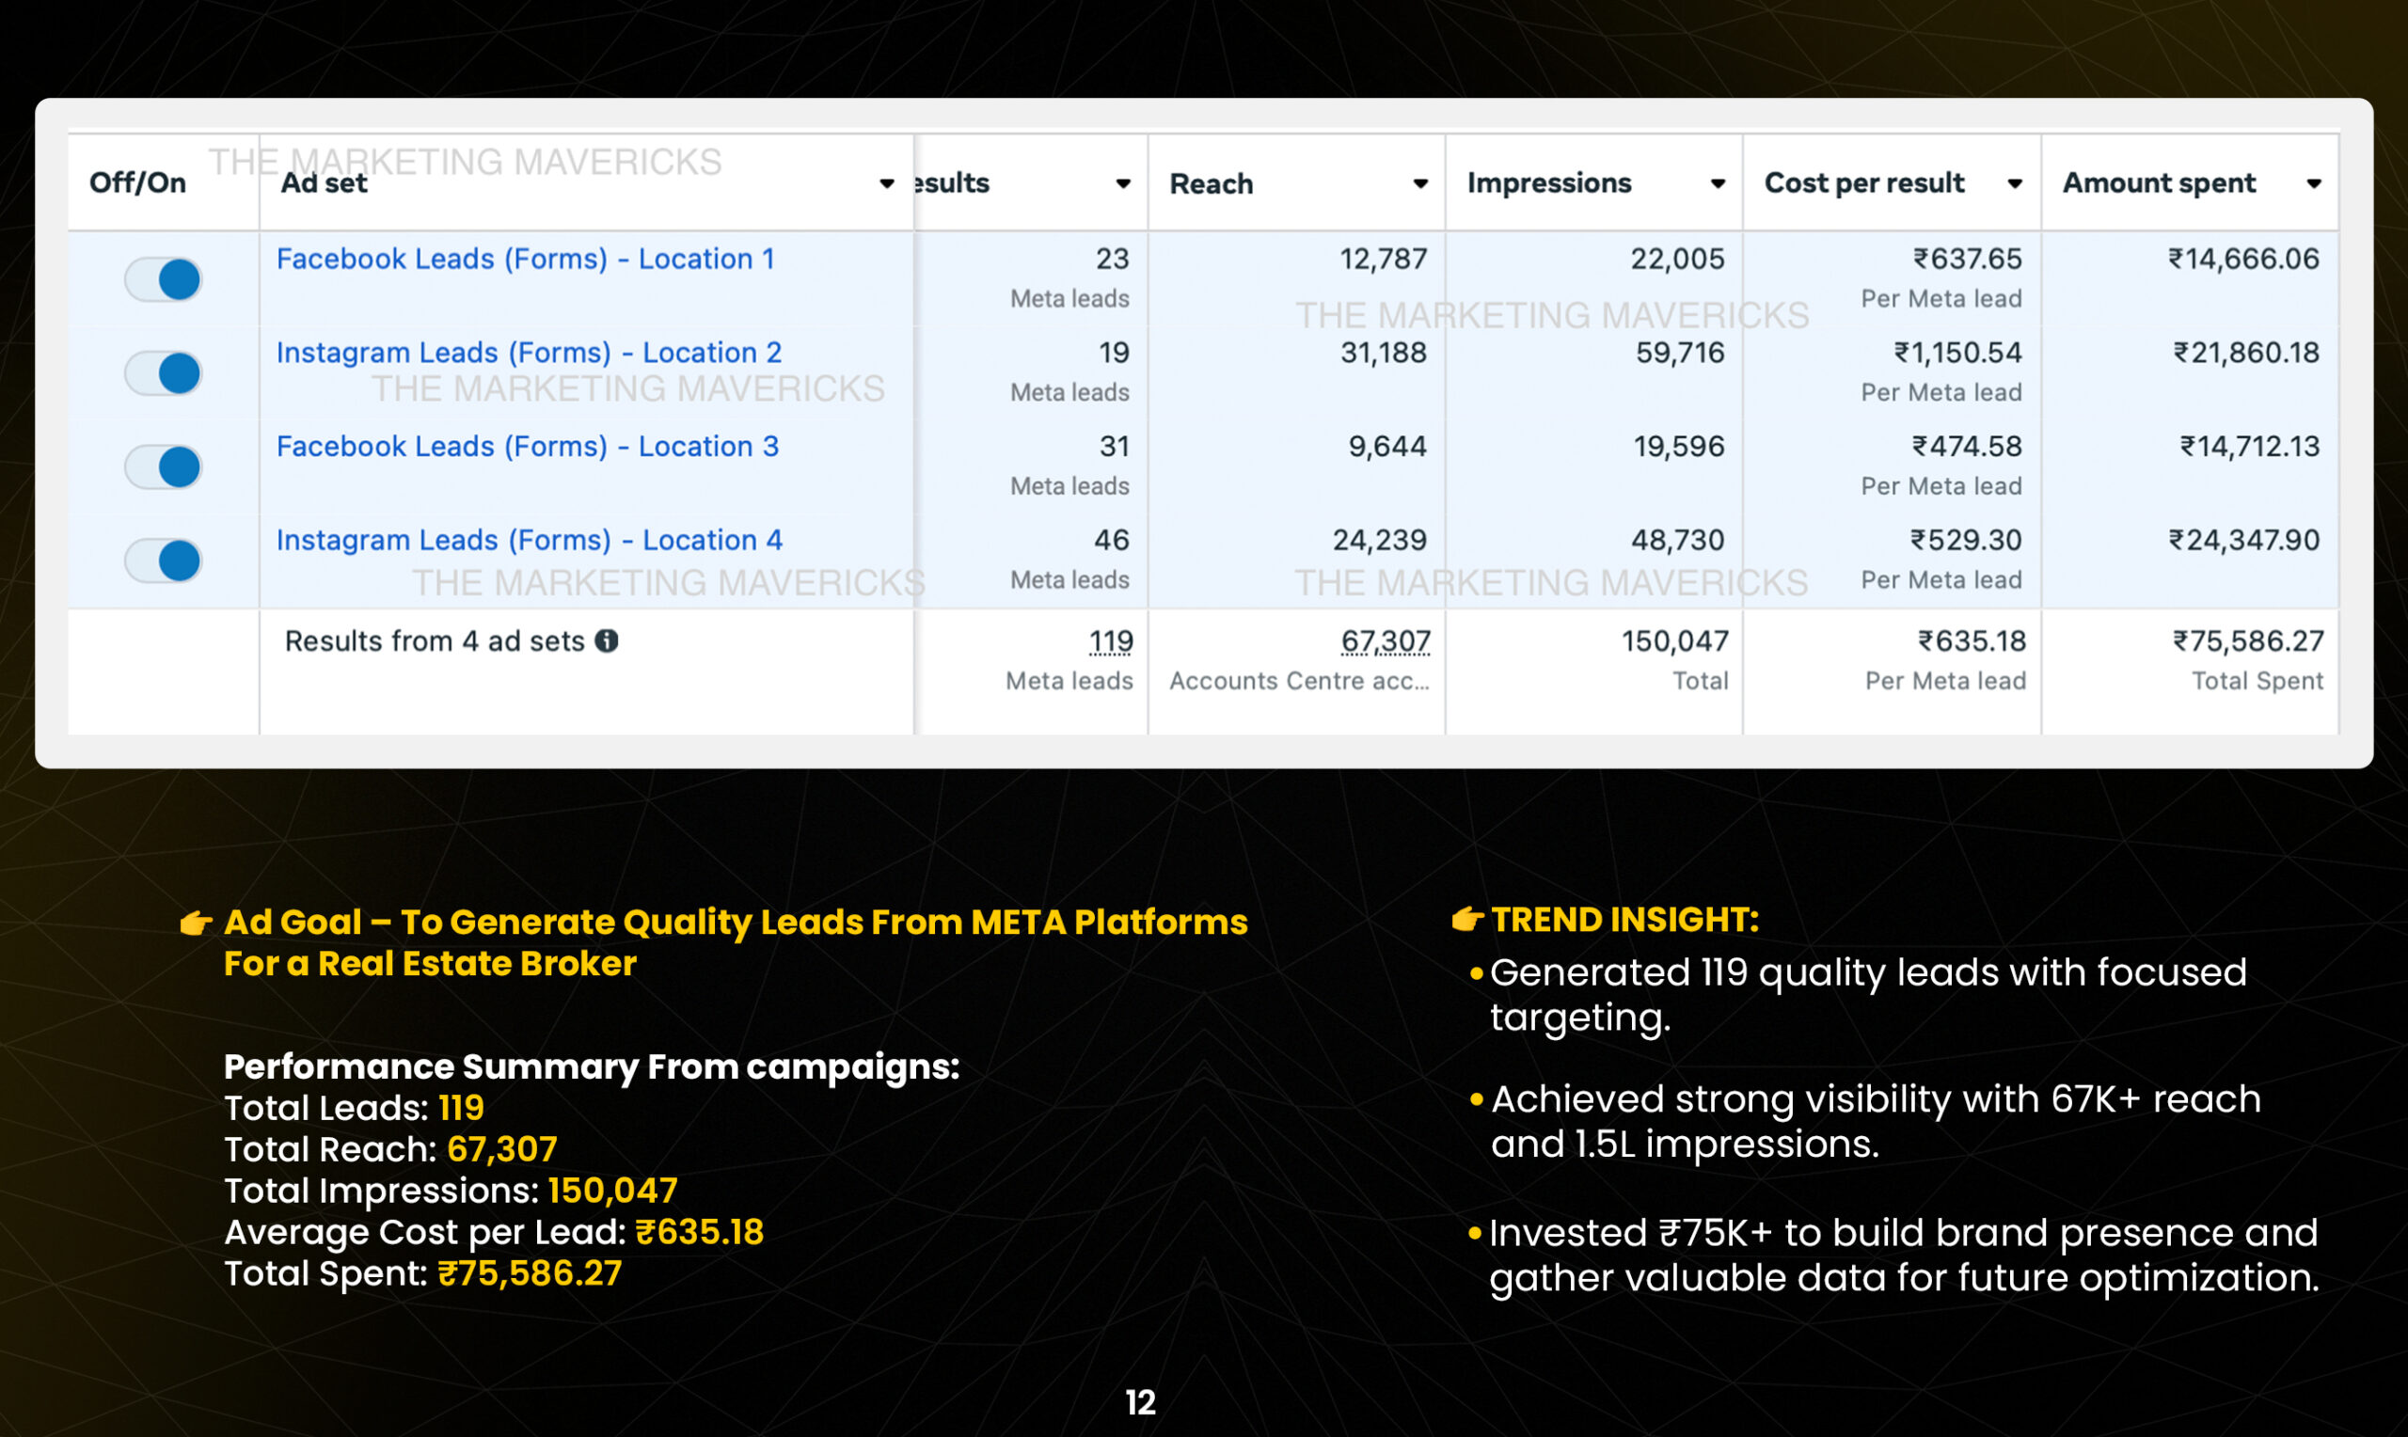The image size is (2408, 1437).
Task: Select the Results from 4 ad sets label
Action: point(434,641)
